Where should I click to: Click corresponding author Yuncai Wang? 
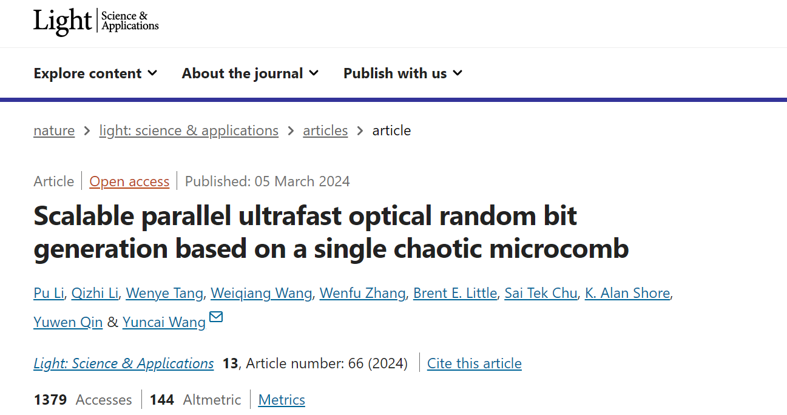pyautogui.click(x=164, y=322)
